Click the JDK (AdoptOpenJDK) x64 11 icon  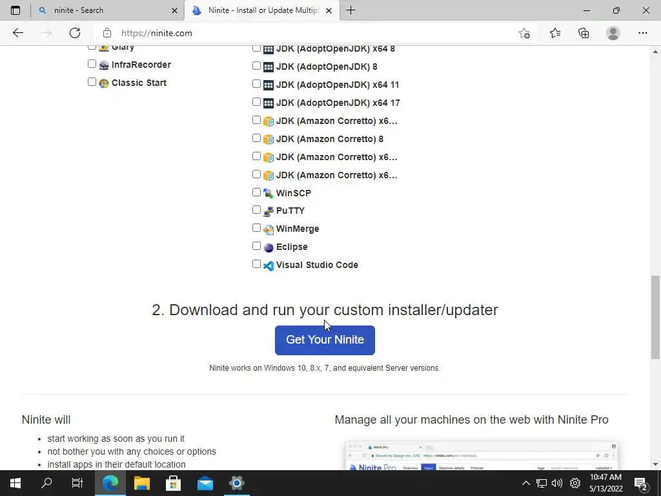tap(269, 85)
